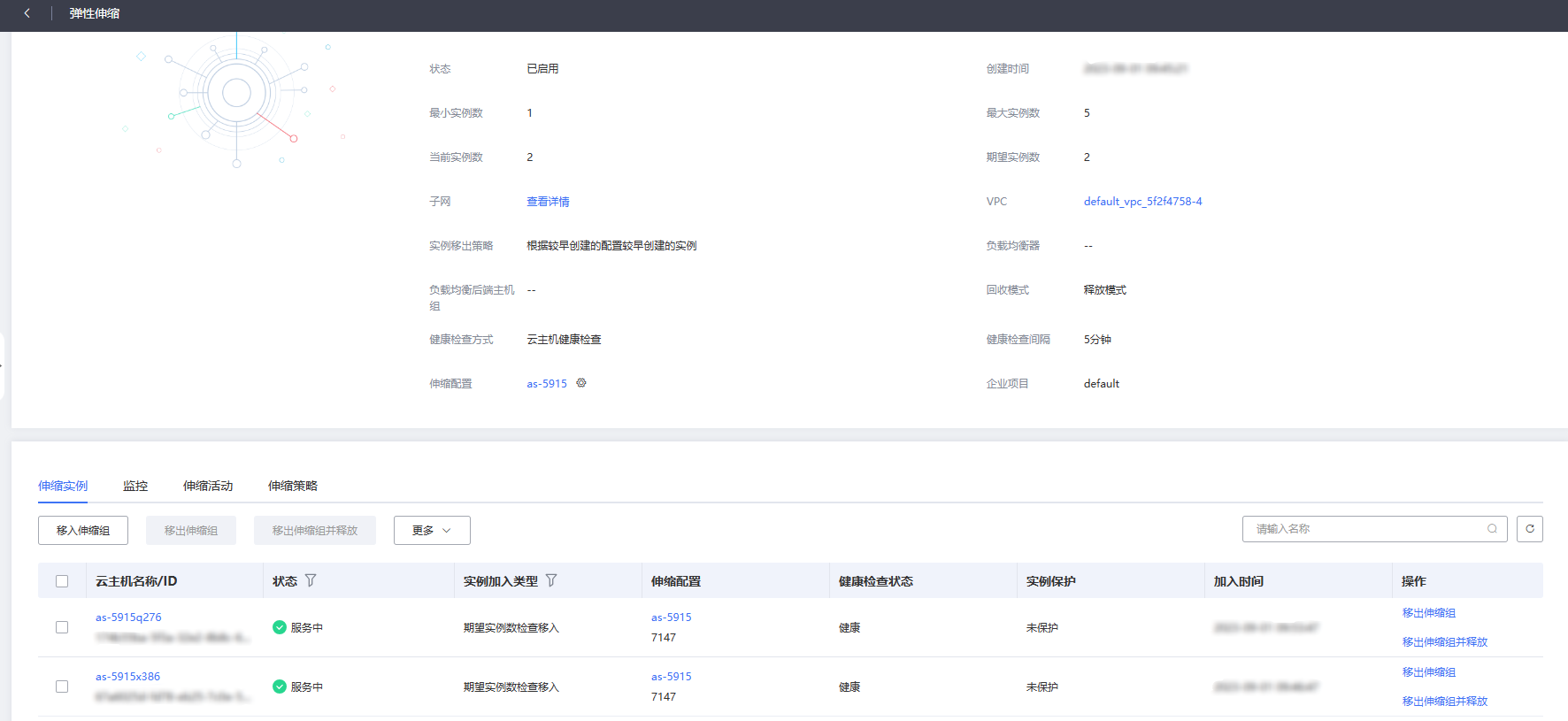Expand the 更多 dropdown menu
Image resolution: width=1568 pixels, height=721 pixels.
(432, 530)
